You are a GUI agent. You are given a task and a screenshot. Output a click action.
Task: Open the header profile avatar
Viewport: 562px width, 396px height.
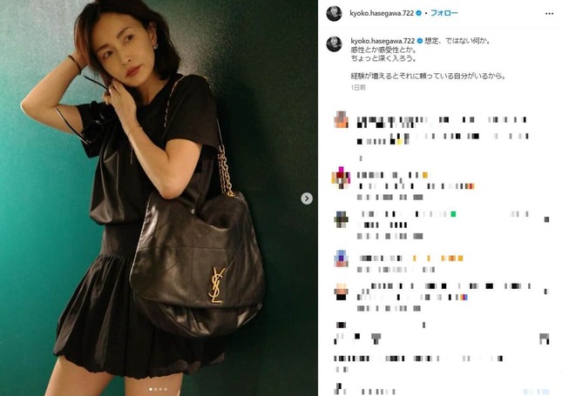(334, 14)
